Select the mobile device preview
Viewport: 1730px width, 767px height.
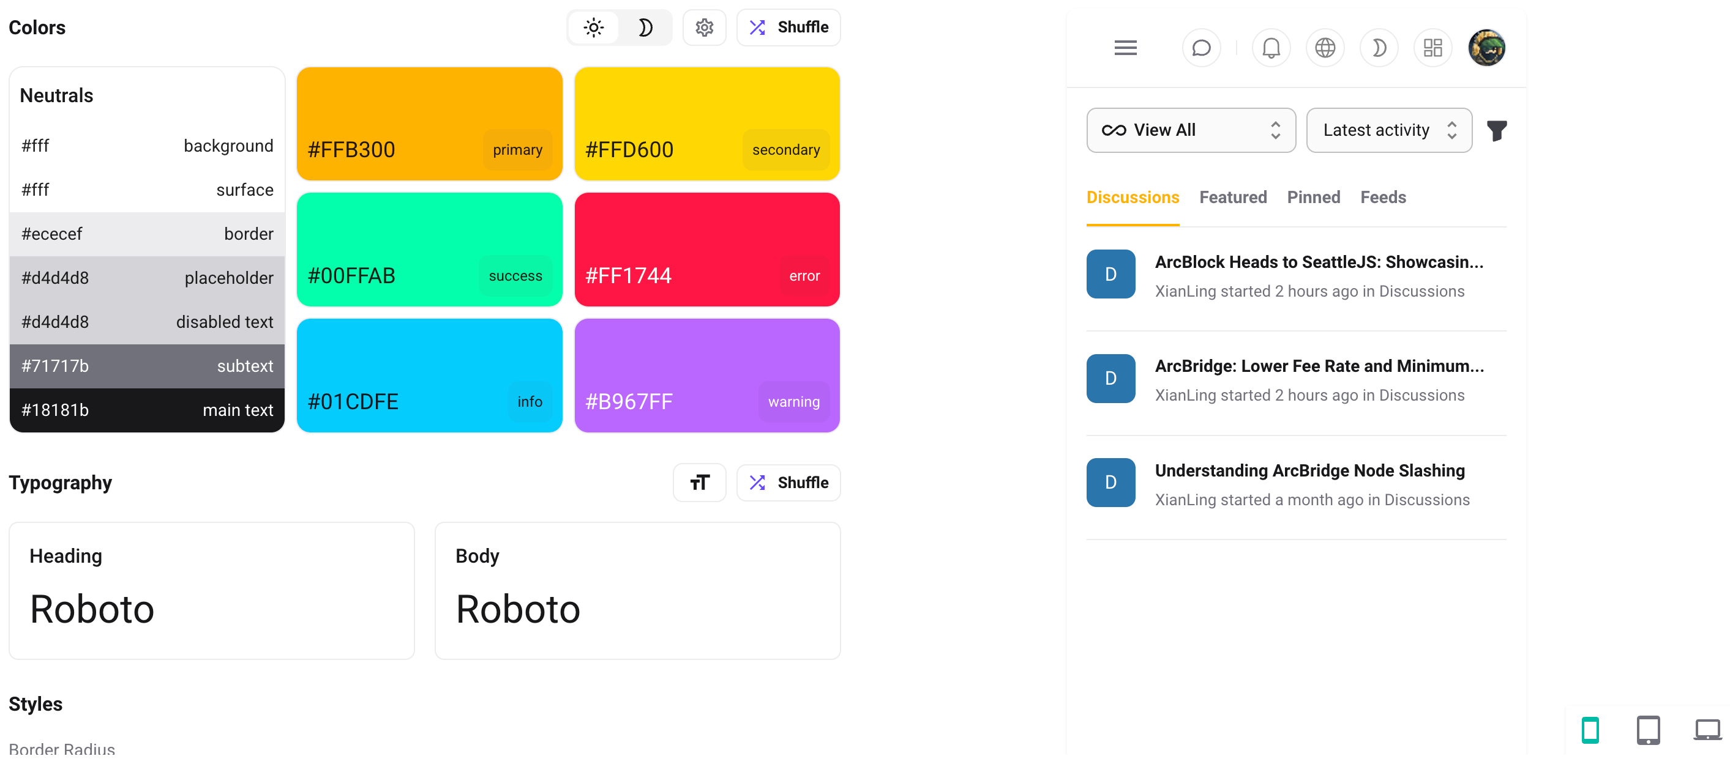tap(1590, 730)
